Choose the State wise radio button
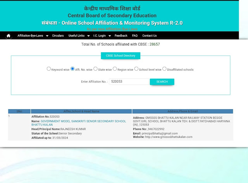 95,69
